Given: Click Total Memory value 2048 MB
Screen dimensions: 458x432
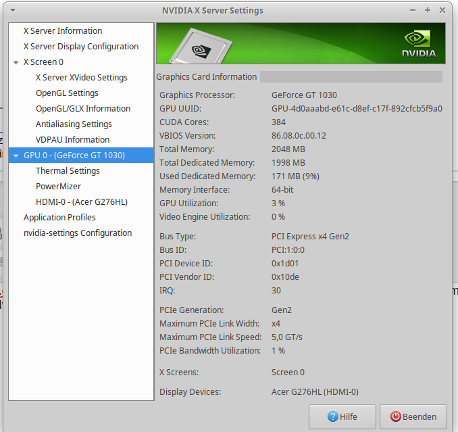Looking at the screenshot, I should [288, 149].
